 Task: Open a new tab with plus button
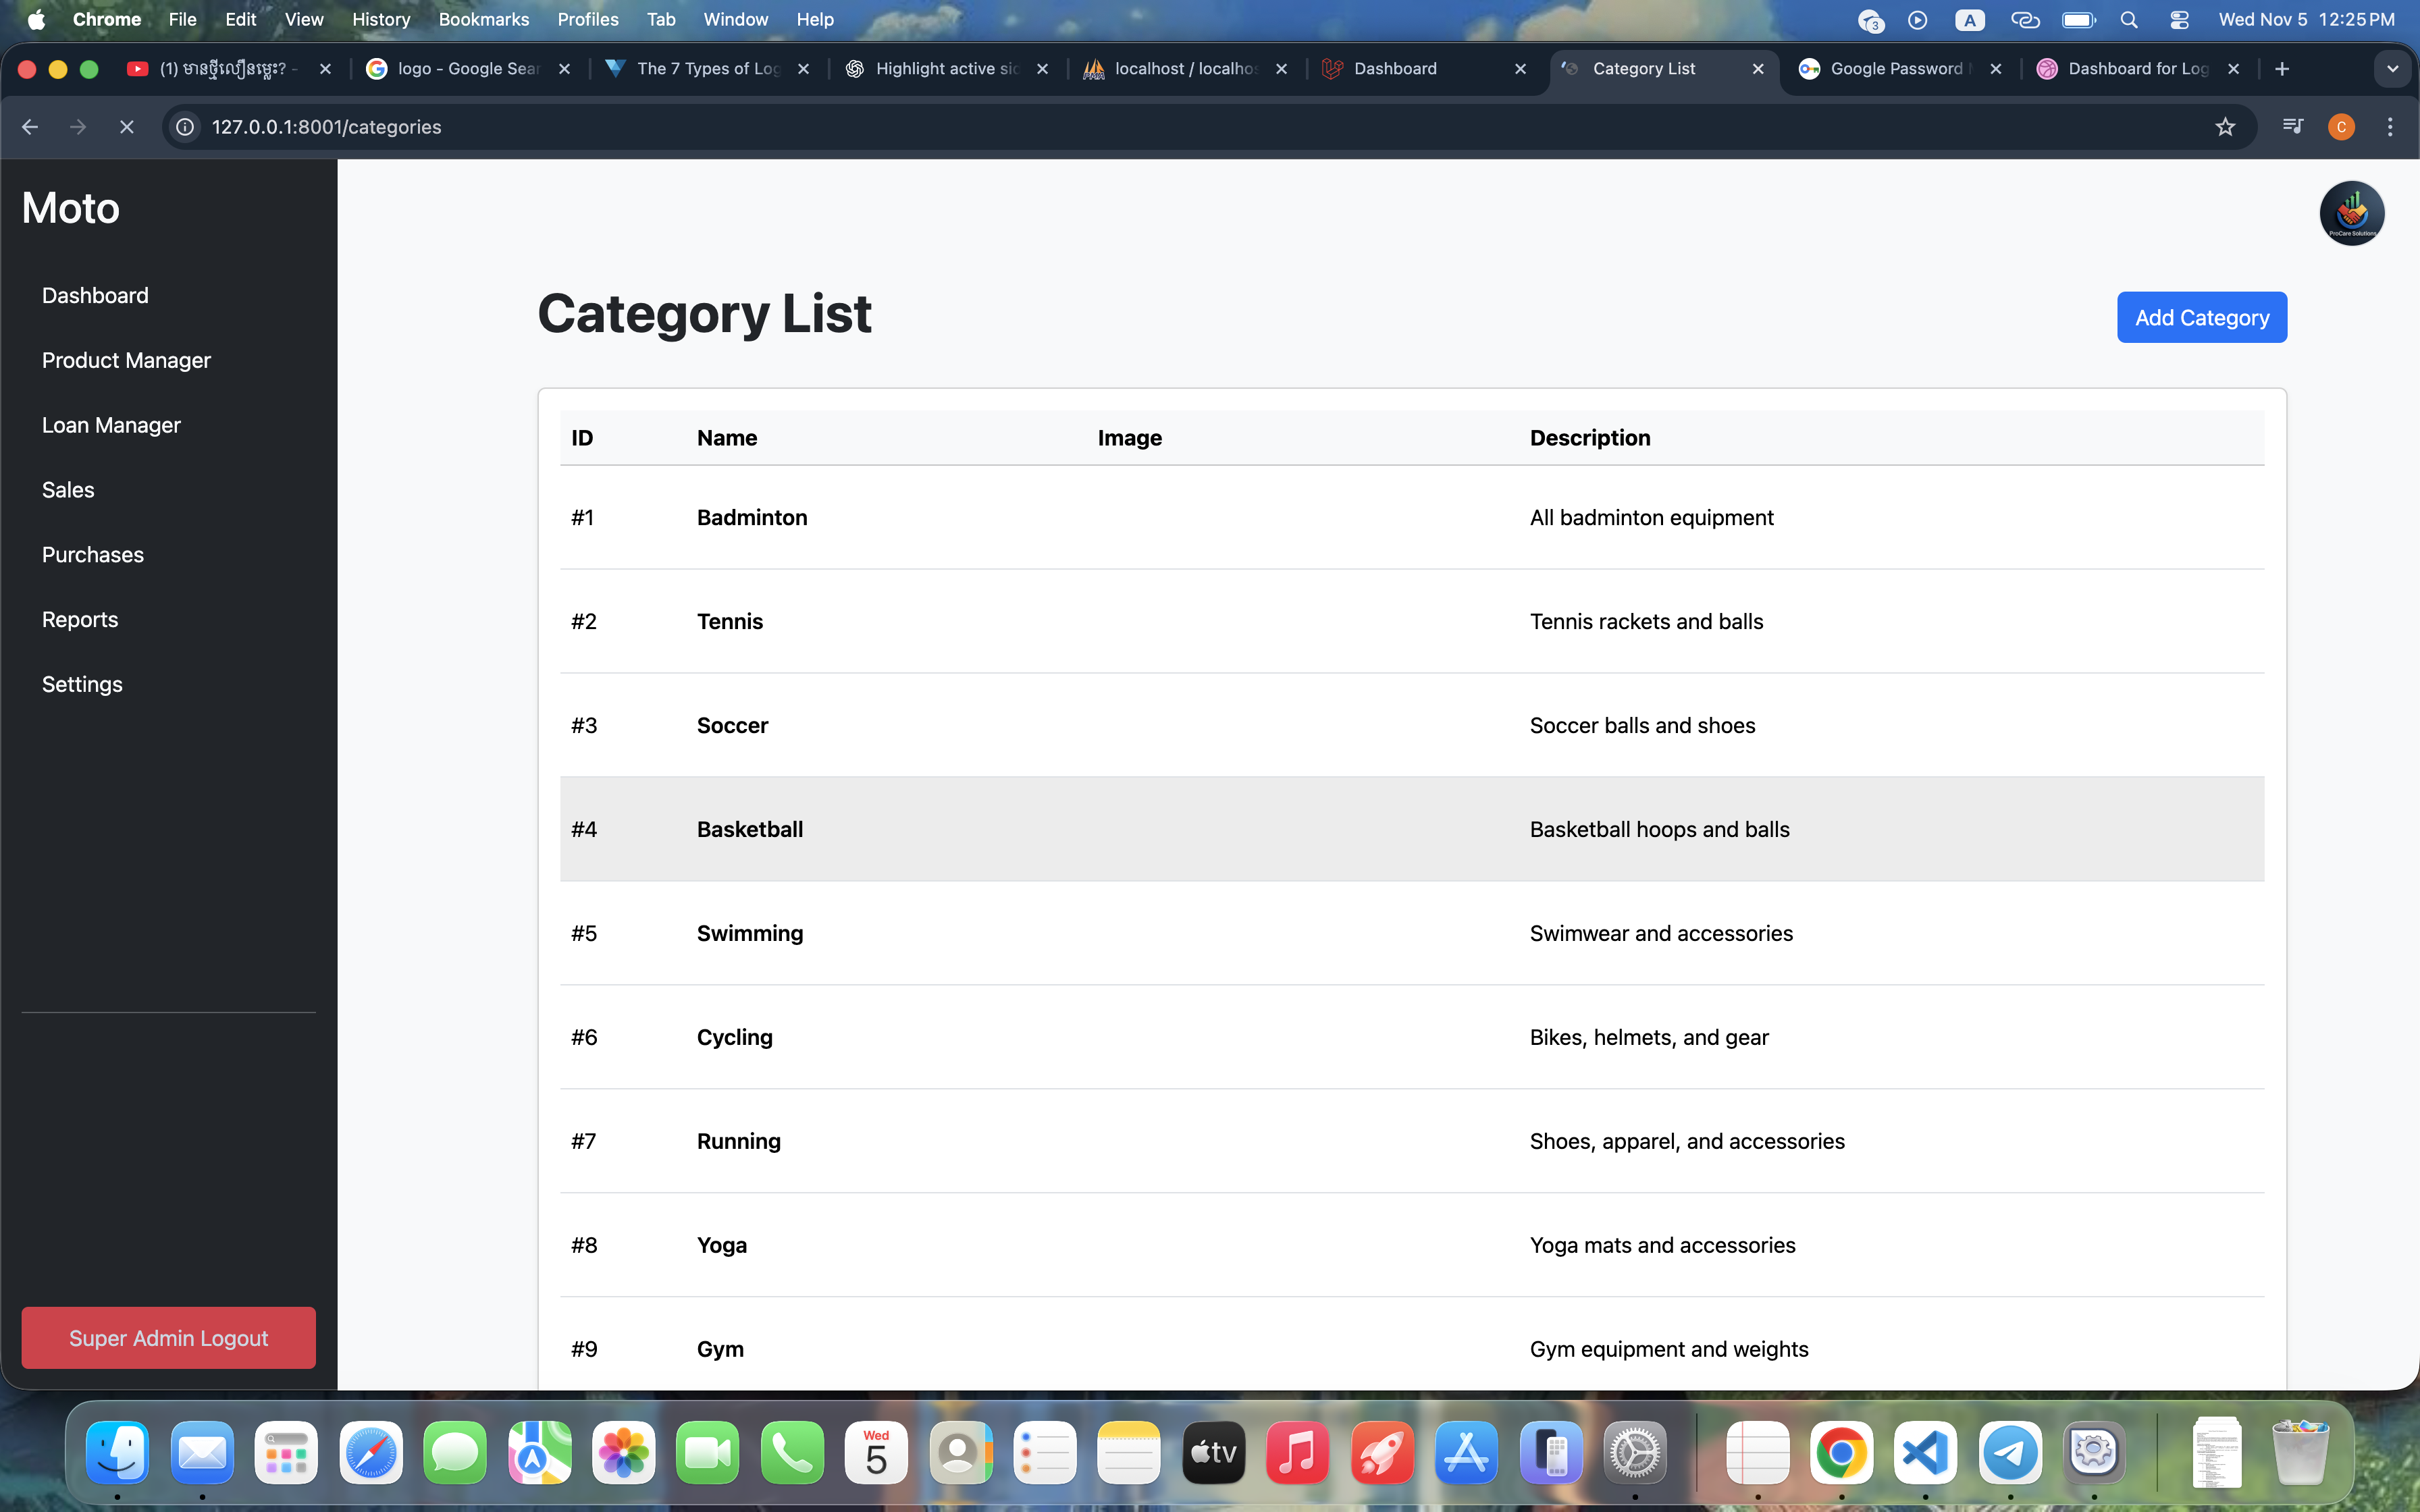pos(2282,69)
